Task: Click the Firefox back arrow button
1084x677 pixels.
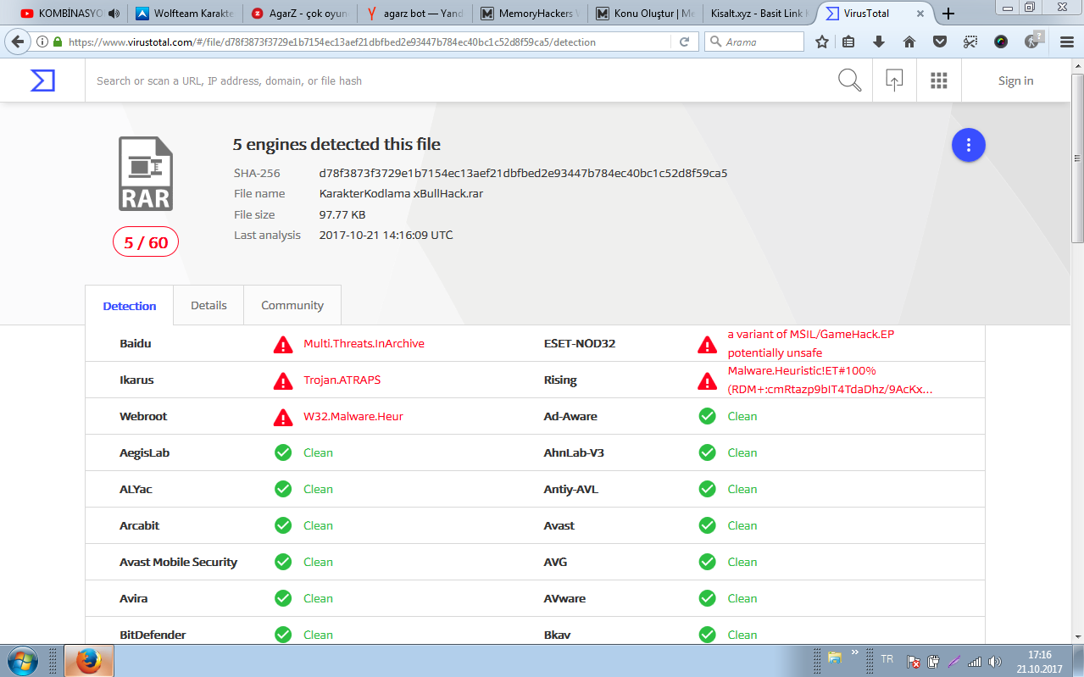Action: (x=17, y=42)
